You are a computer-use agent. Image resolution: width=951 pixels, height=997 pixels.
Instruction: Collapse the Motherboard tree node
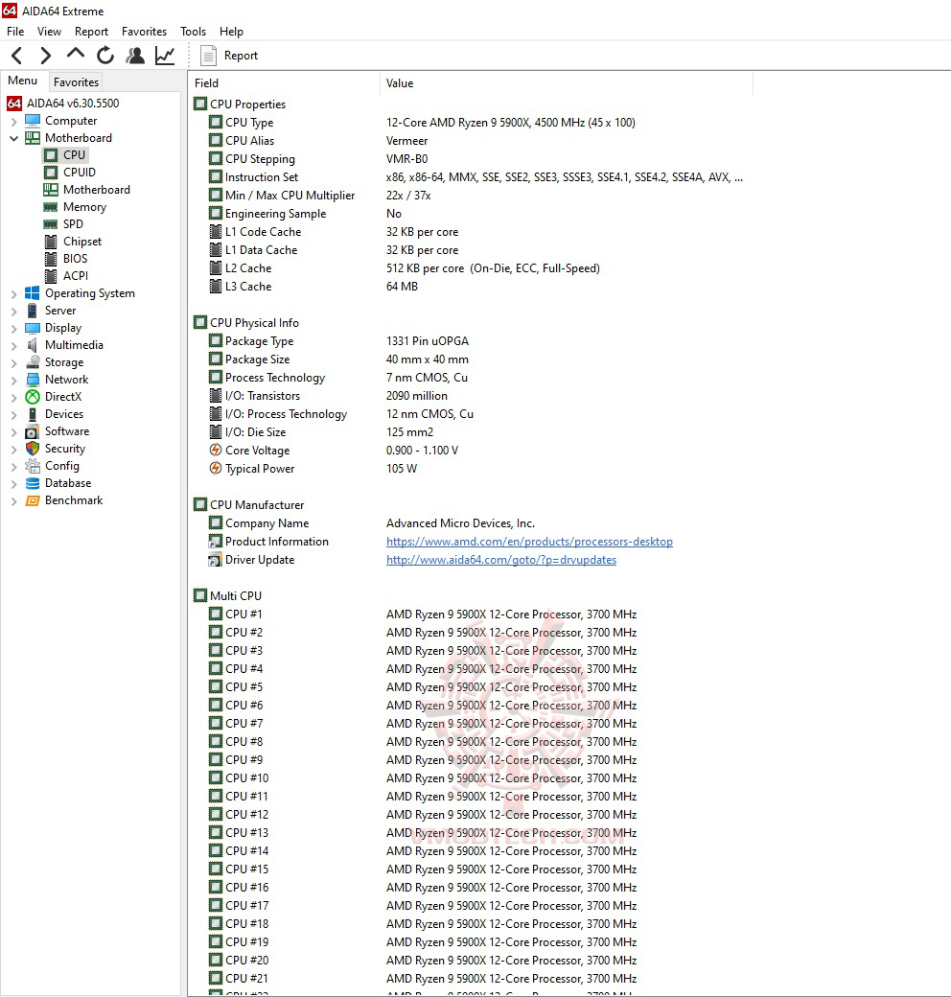click(14, 138)
